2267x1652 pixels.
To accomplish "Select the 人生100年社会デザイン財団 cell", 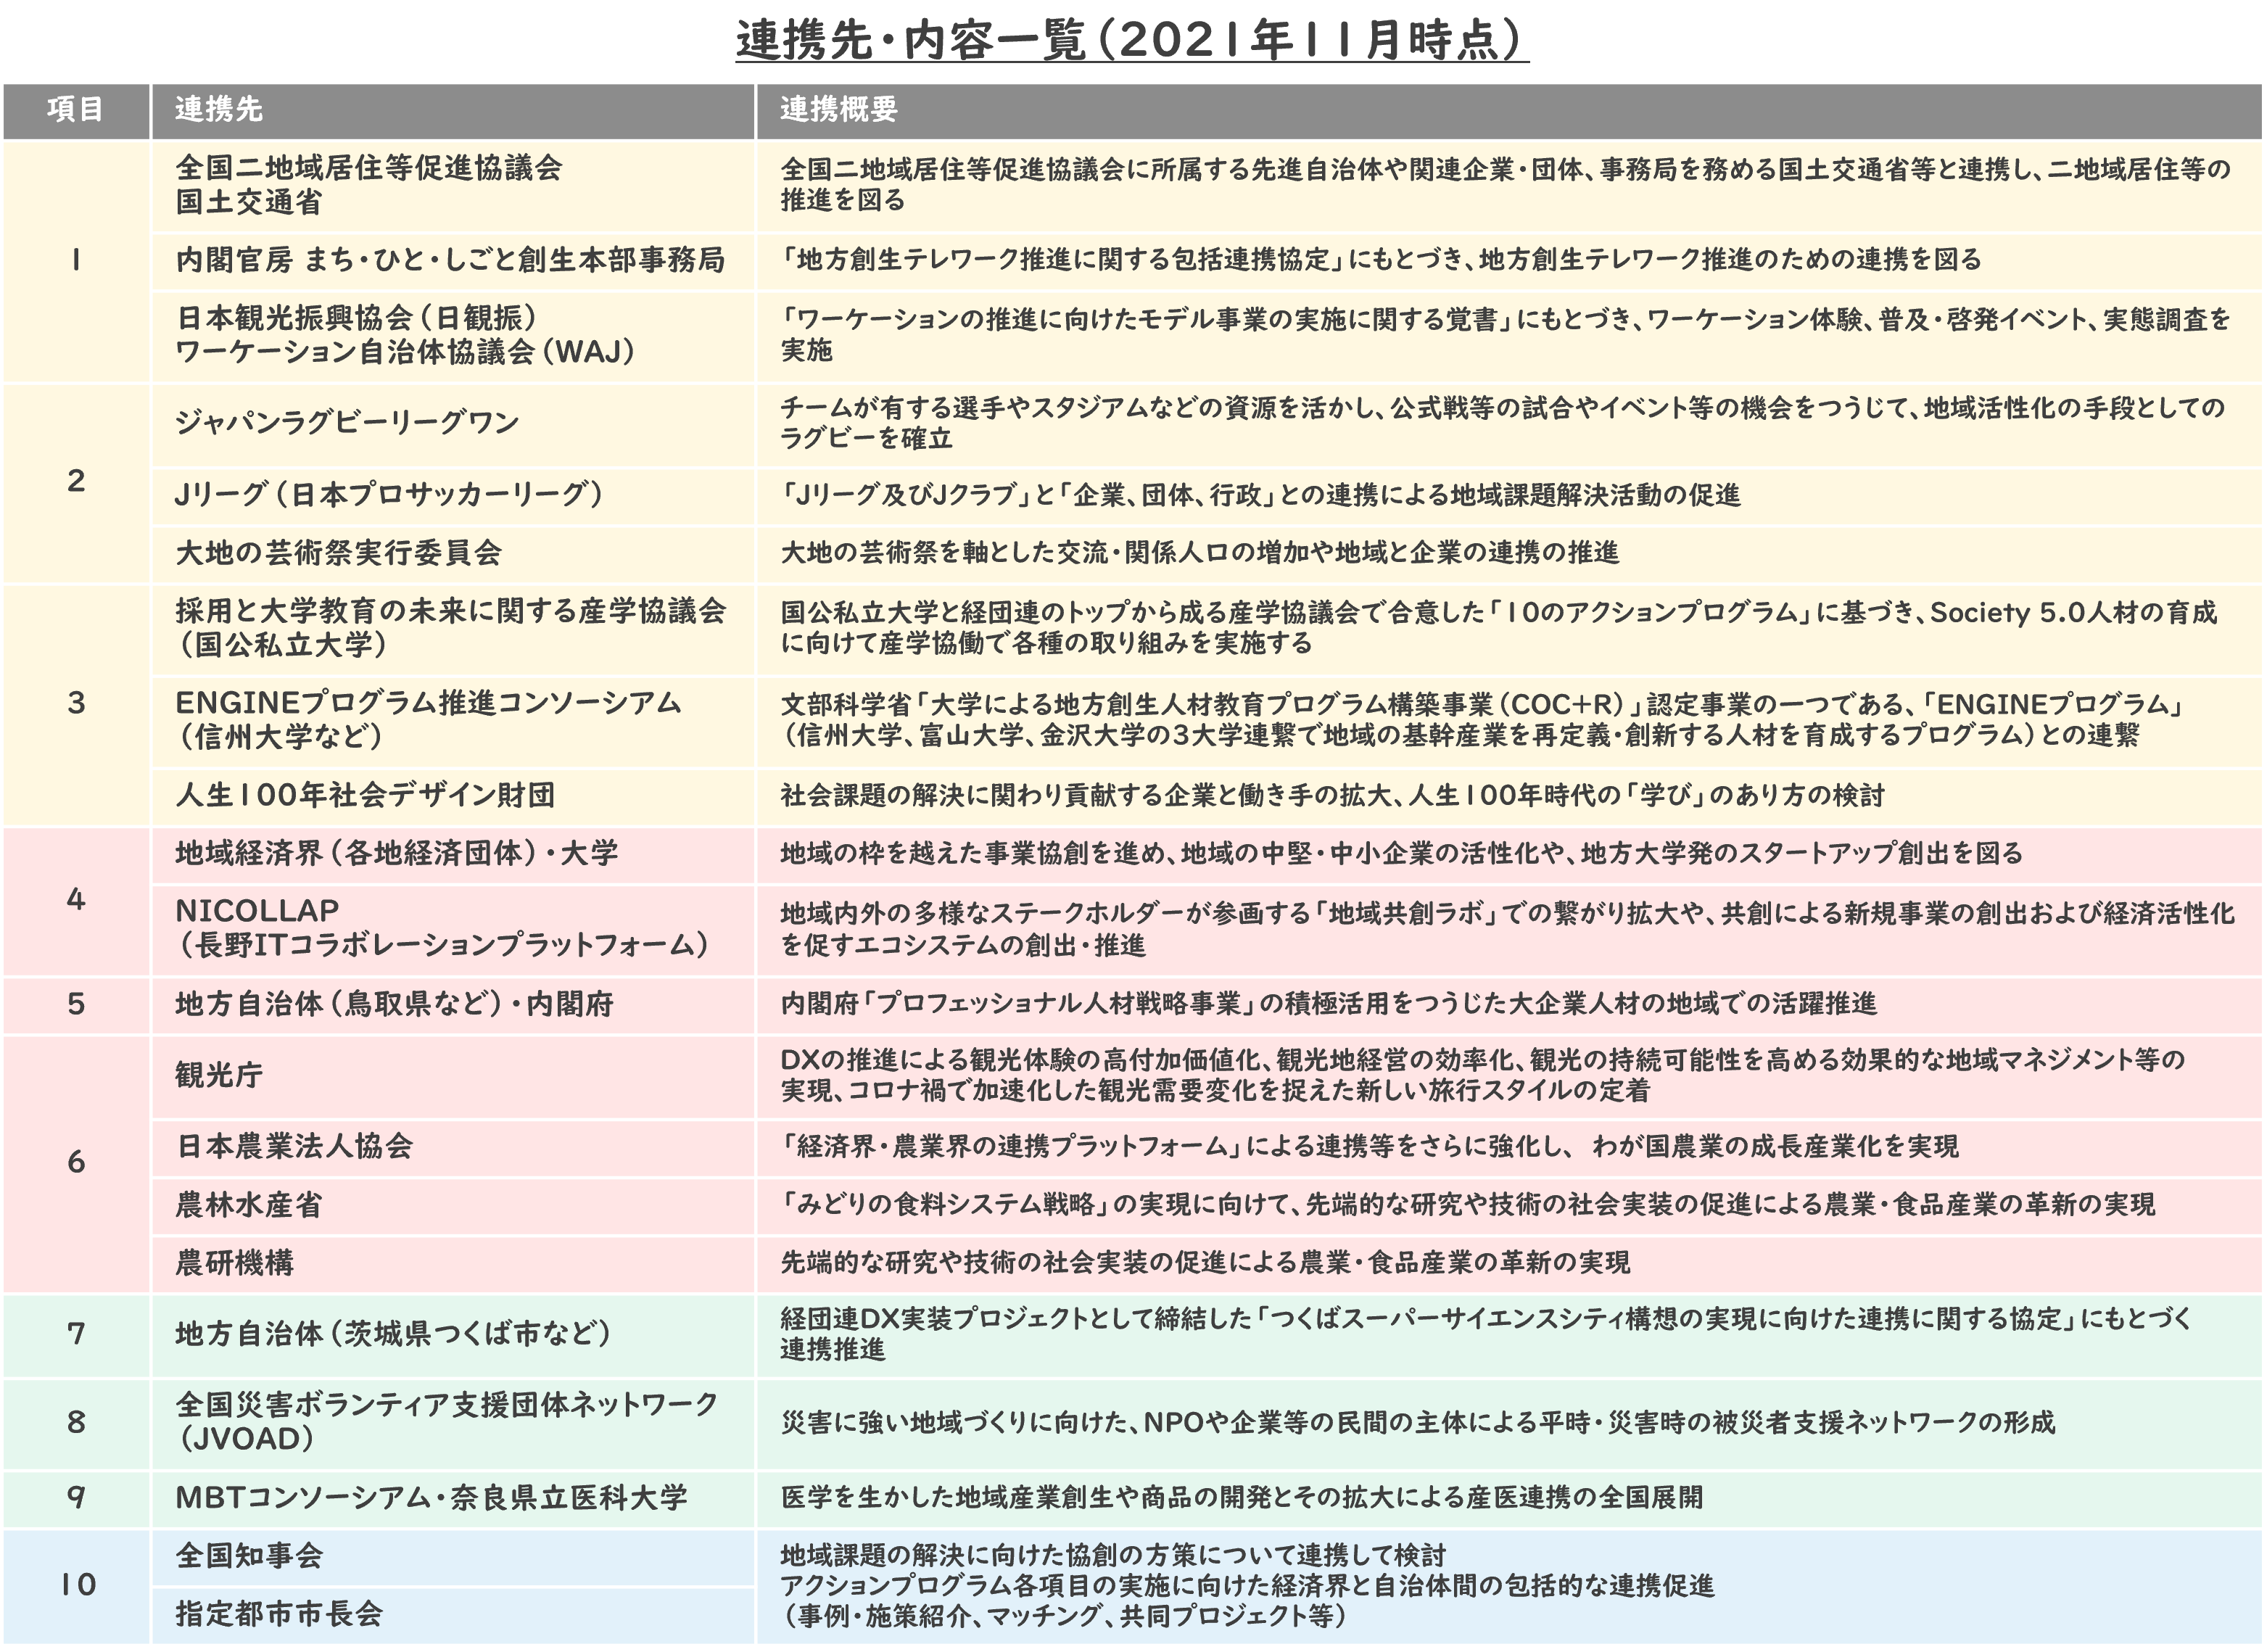I will [x=365, y=795].
